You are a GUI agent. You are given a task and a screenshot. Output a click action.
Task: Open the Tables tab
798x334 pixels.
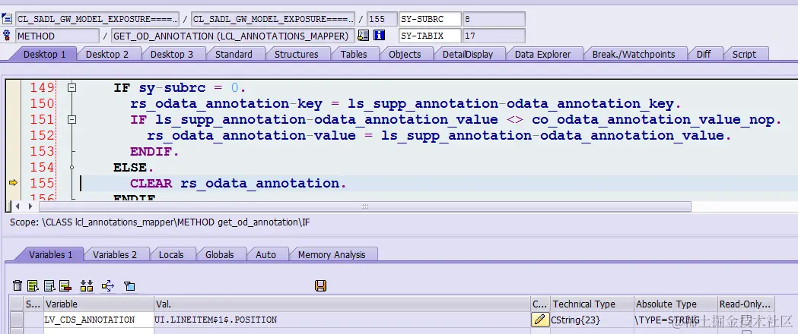[x=354, y=55]
